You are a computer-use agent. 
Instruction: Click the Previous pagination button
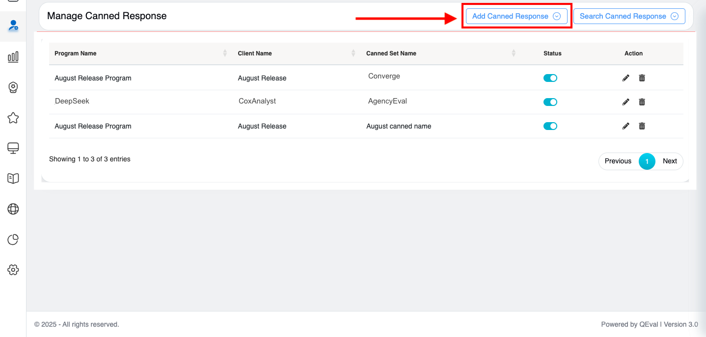click(618, 161)
